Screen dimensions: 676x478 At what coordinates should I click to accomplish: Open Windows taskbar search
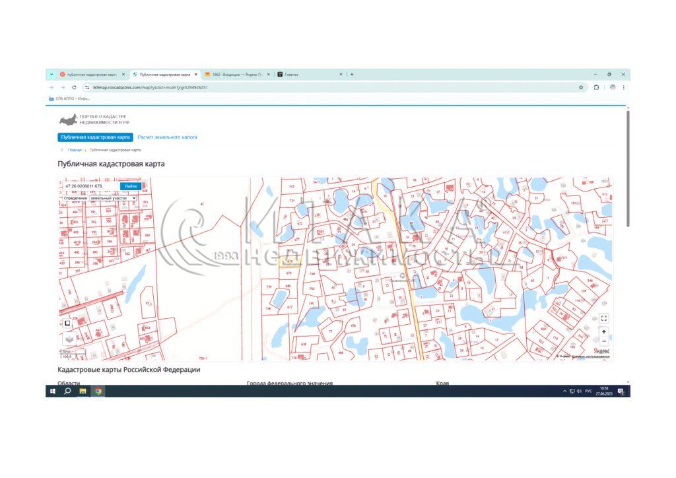pos(67,392)
